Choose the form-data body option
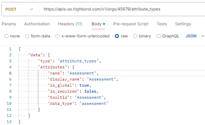The width and height of the screenshot is (205, 125). [27, 36]
